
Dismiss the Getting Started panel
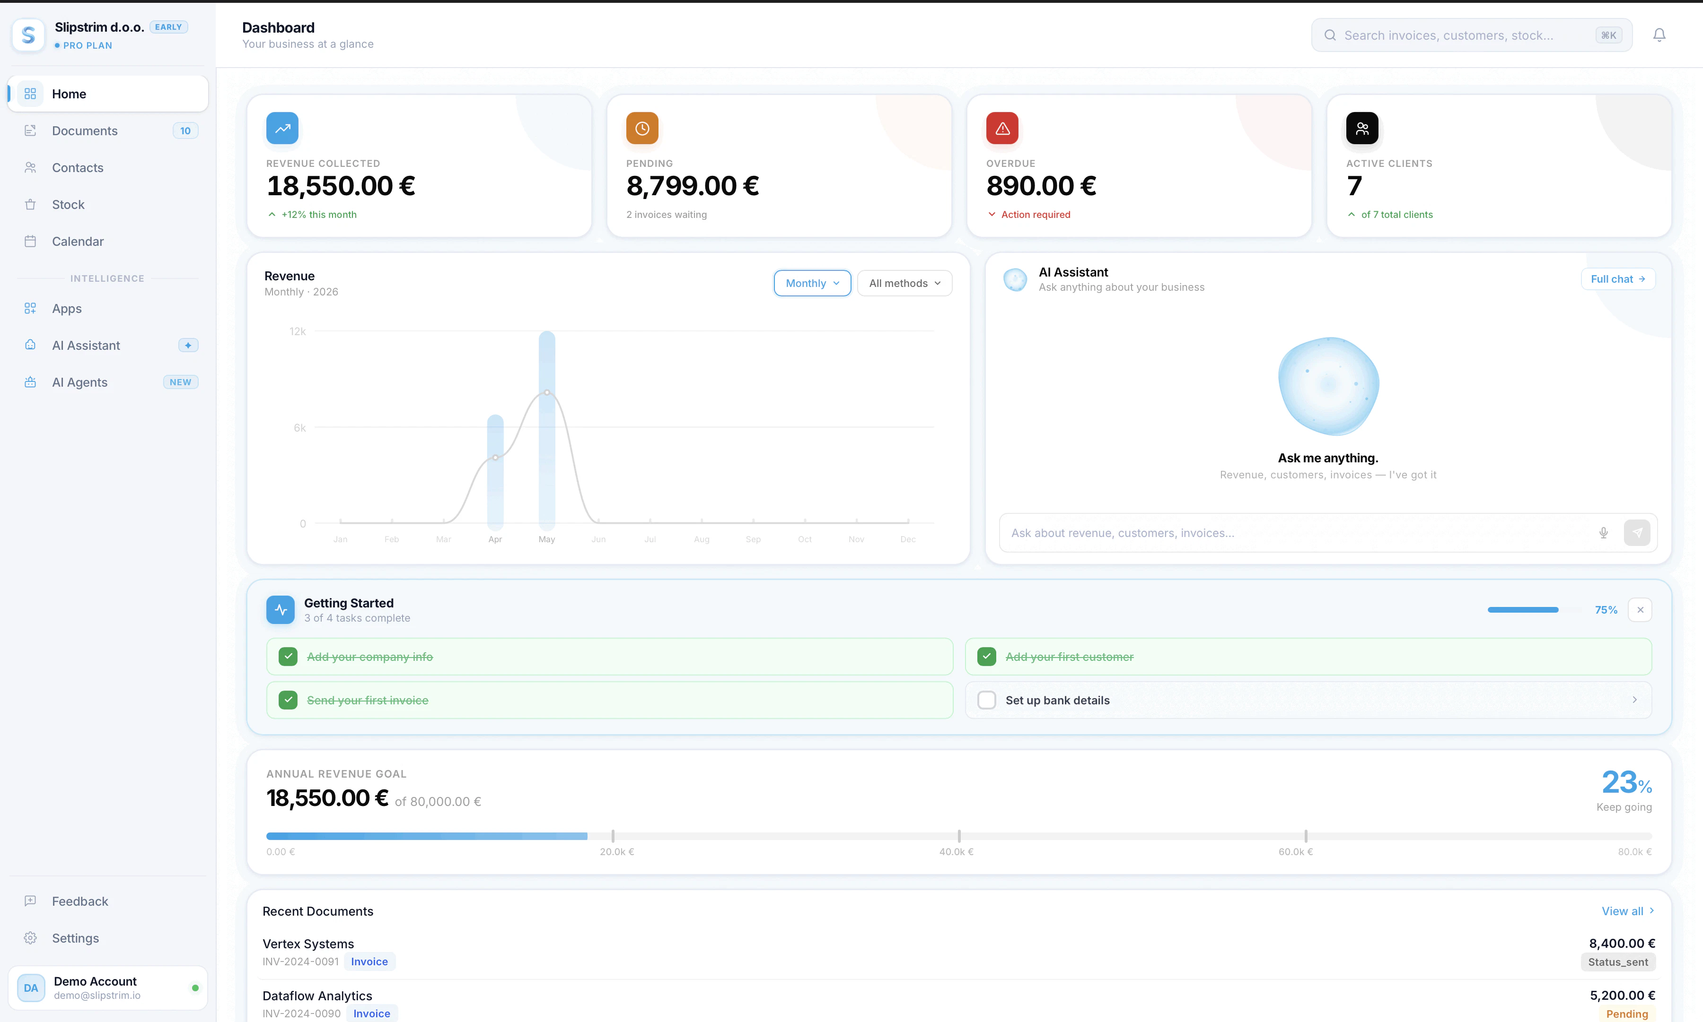(x=1640, y=609)
